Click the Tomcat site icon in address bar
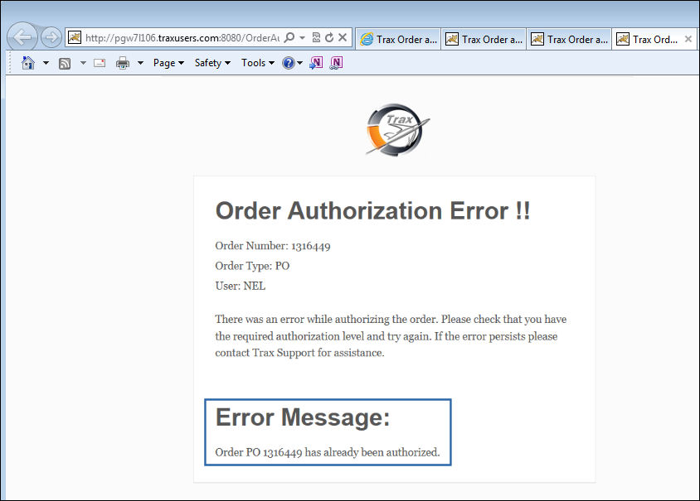 tap(75, 37)
